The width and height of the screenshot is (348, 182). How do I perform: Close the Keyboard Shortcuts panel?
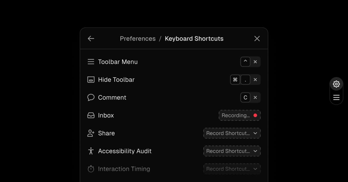pos(257,39)
